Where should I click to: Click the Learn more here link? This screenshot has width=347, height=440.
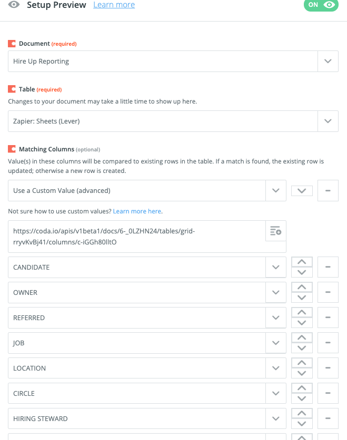pos(137,211)
